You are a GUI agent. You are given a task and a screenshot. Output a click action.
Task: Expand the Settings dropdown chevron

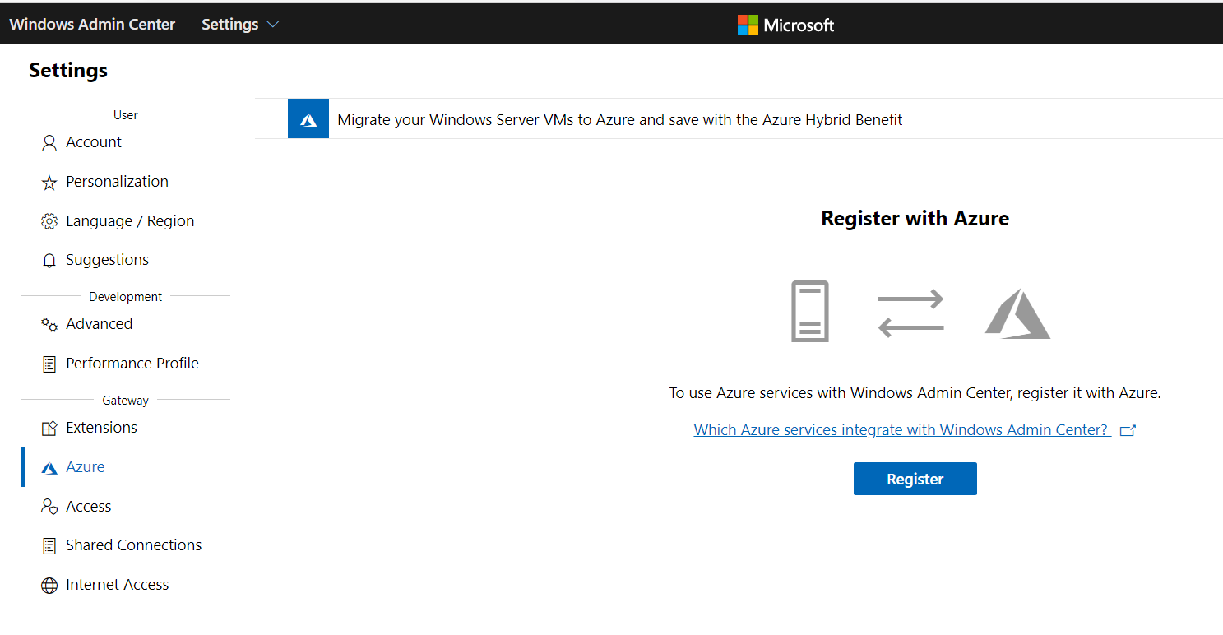tap(273, 25)
